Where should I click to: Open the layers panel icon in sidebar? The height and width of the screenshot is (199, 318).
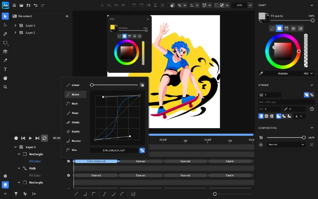tap(5, 185)
